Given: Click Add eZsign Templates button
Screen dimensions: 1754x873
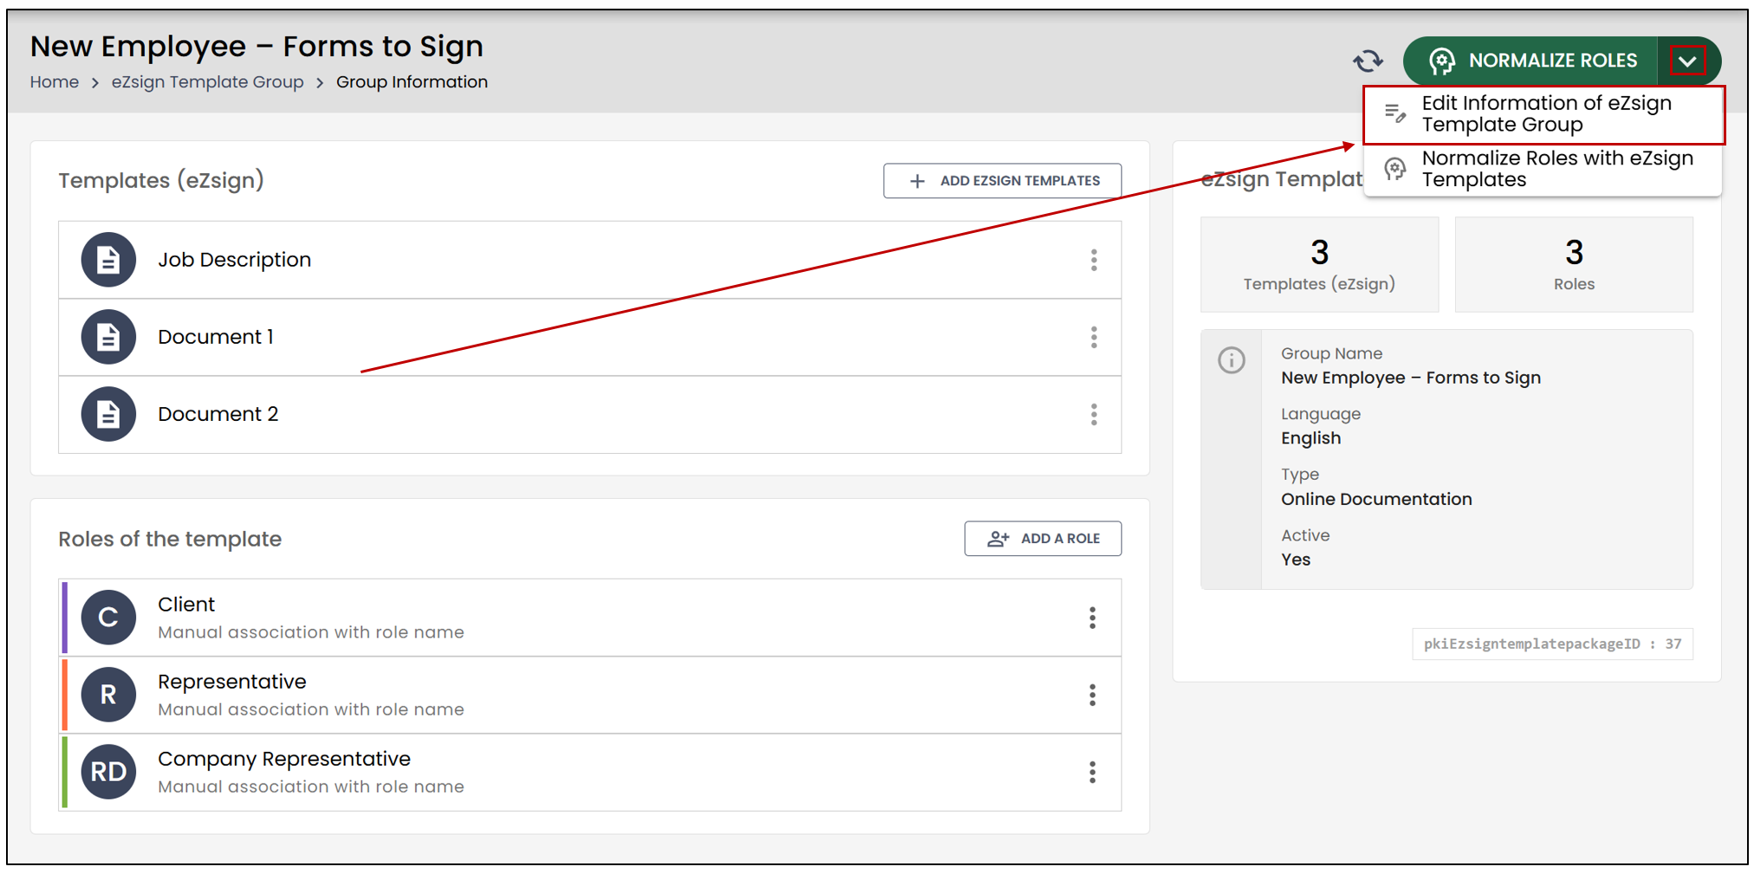Looking at the screenshot, I should pos(1002,181).
